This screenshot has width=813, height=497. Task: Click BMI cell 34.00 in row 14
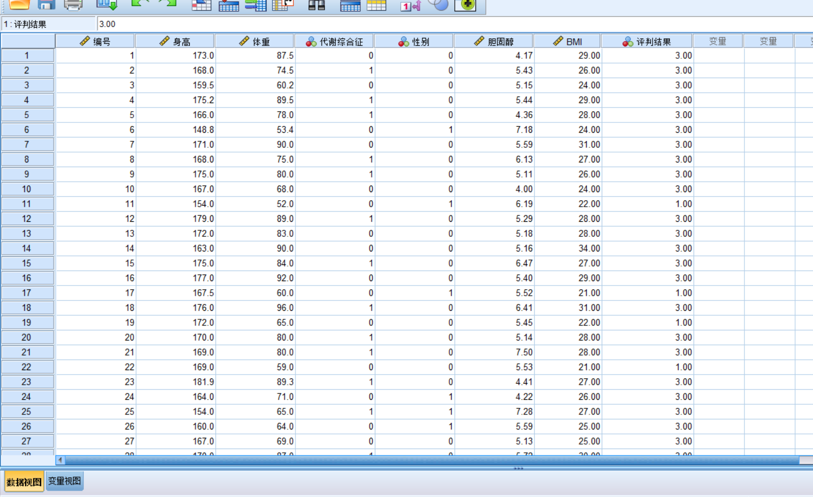(568, 248)
